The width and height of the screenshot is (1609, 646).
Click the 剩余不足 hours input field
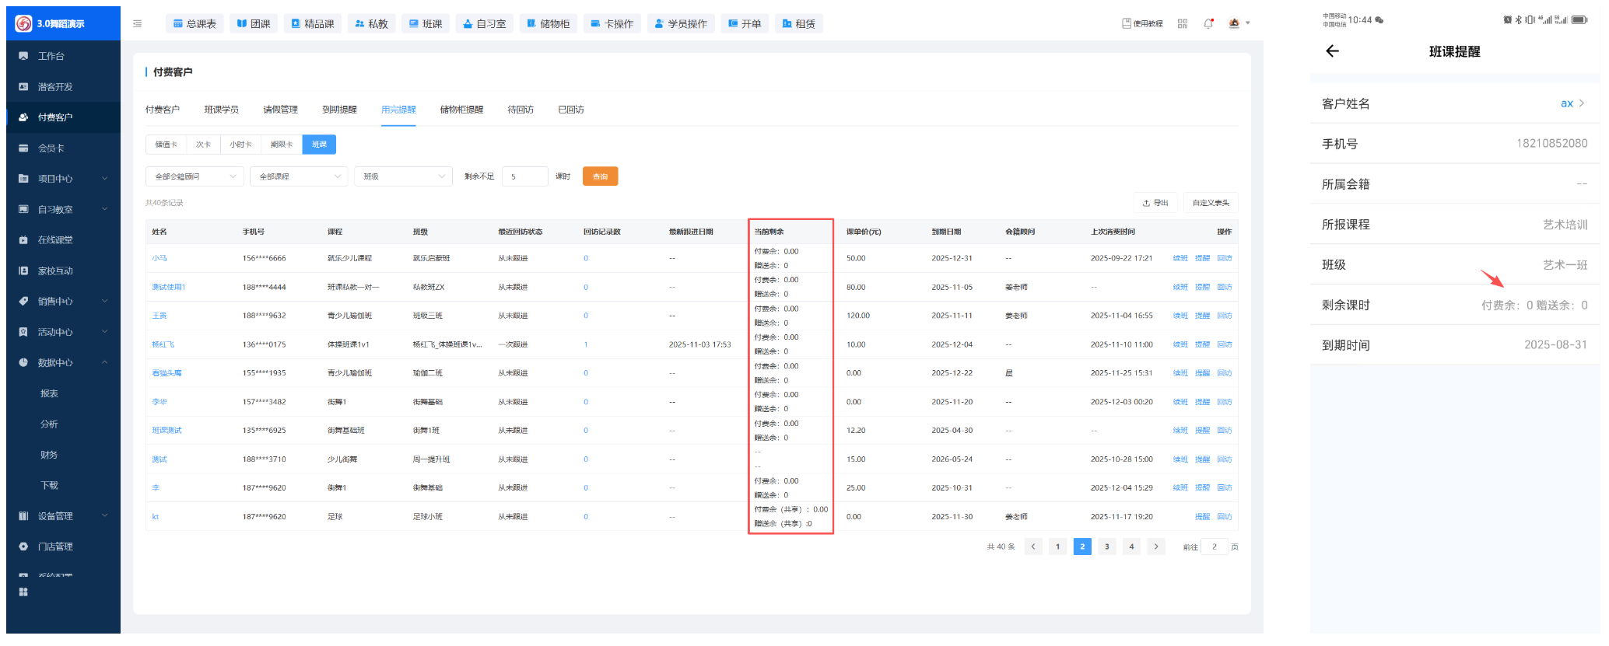coord(524,176)
